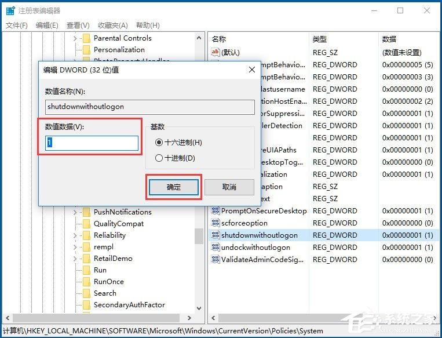Expand the Reliability tree node

coord(75,235)
